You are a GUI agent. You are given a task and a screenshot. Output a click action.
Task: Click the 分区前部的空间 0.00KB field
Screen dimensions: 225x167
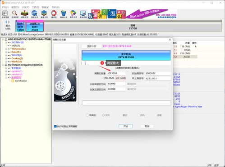coord(116,84)
